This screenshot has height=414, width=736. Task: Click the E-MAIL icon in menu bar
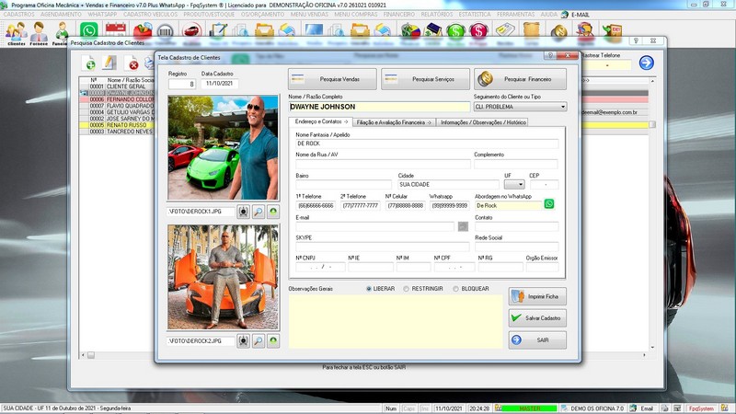(565, 15)
